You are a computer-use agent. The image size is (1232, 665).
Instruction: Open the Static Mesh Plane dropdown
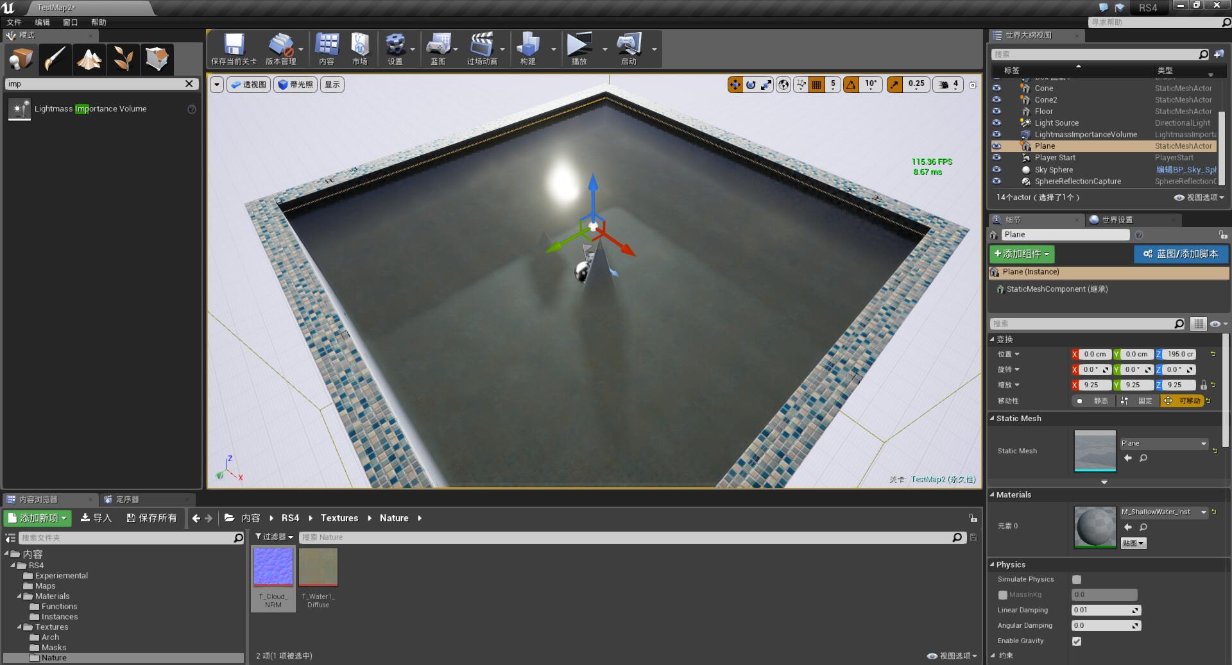(1164, 443)
